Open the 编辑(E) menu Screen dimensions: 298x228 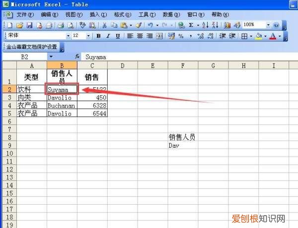[49, 14]
